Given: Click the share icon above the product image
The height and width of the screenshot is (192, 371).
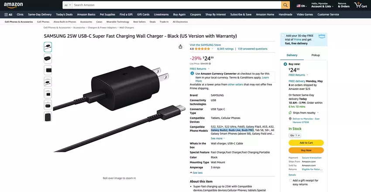Looking at the screenshot, I should (x=181, y=46).
